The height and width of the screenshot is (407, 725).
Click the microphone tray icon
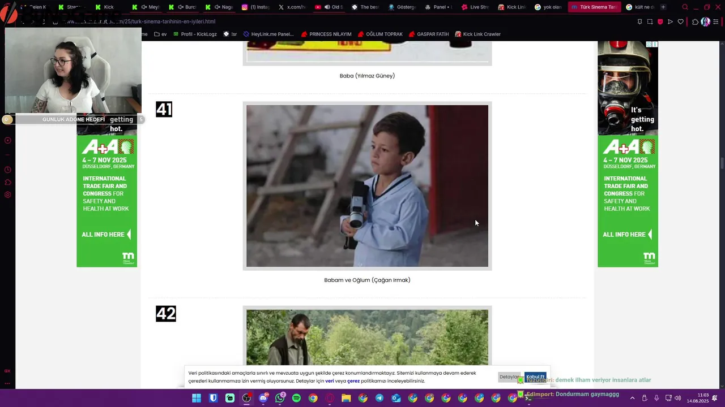point(656,399)
